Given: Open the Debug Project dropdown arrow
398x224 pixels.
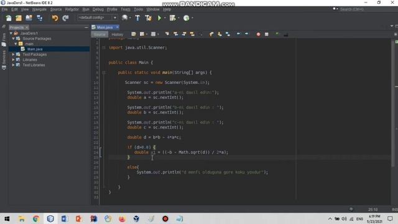Looking at the screenshot, I should [x=178, y=18].
